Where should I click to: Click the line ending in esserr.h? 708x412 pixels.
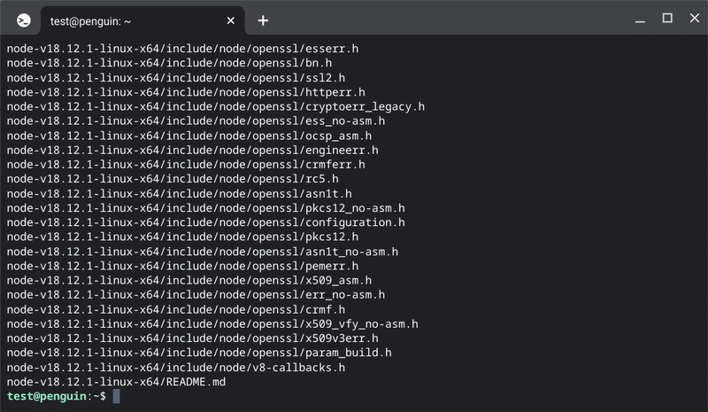click(x=182, y=49)
